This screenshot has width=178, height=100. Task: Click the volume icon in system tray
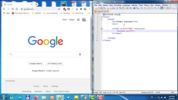pos(162,97)
